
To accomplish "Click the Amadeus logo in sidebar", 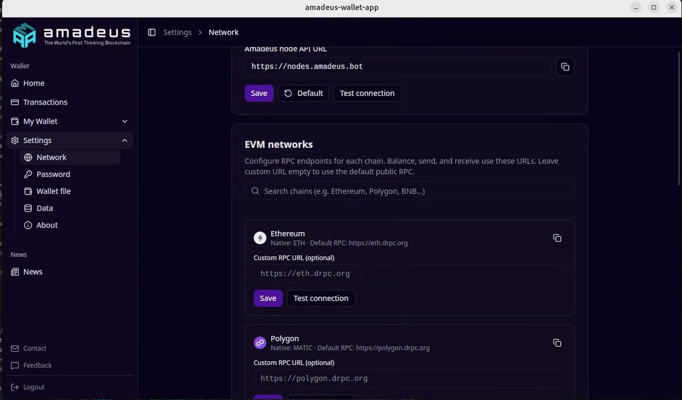I will pos(72,35).
